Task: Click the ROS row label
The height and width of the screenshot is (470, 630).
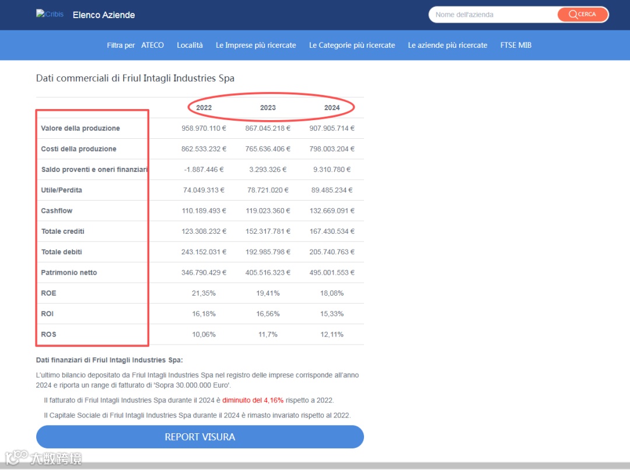Action: (48, 334)
